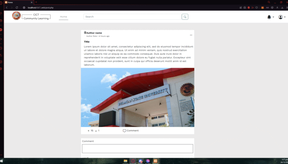Click the browser forward arrow
Screen dimensions: 288x164
point(12,7)
